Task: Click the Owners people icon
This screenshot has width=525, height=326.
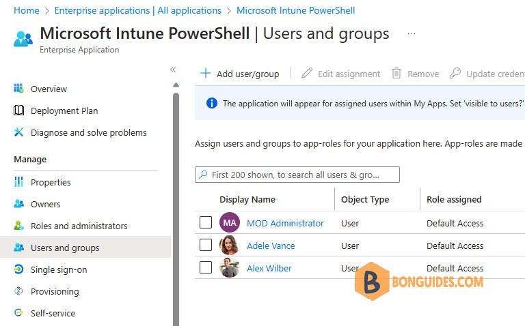Action: click(18, 204)
